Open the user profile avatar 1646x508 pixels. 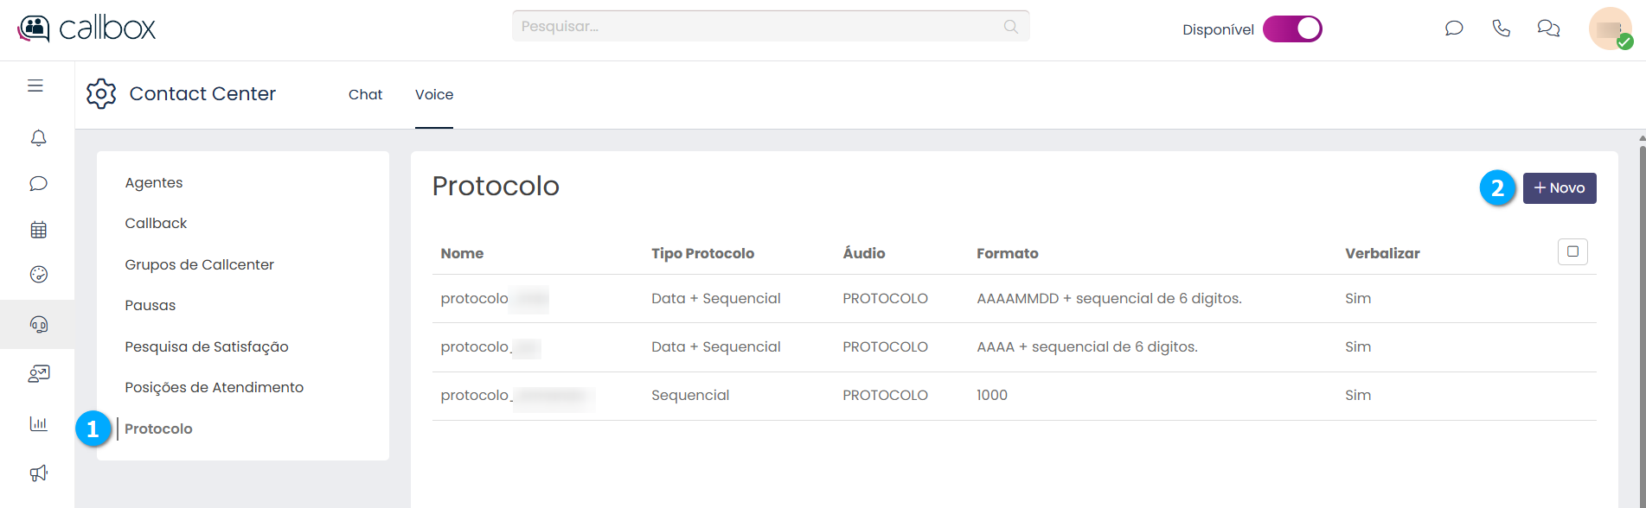click(1610, 29)
